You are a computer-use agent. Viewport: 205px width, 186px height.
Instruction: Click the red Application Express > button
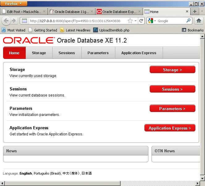170,128
